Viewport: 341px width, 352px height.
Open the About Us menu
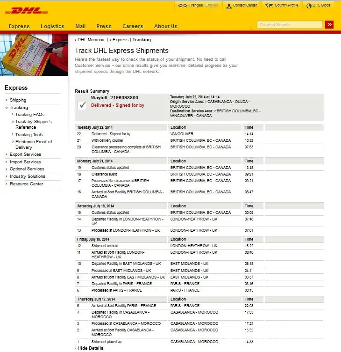click(x=165, y=26)
